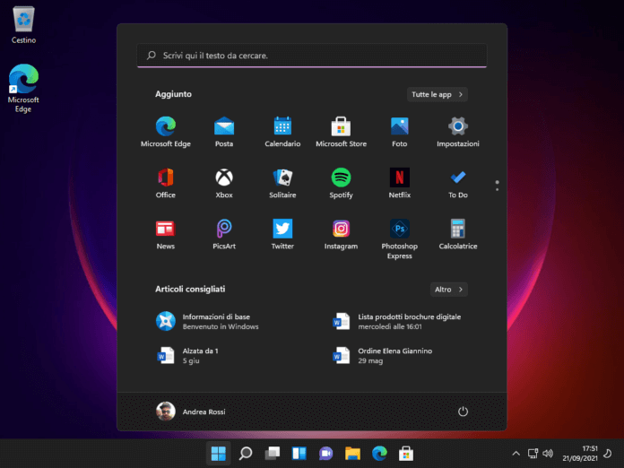Click the volume speaker tray icon
Screen dimensions: 624x468
click(x=548, y=454)
